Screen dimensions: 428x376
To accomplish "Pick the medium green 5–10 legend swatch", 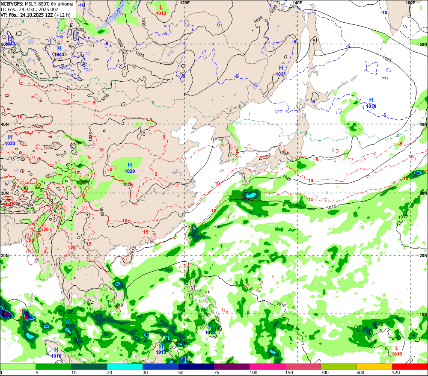I will point(53,367).
